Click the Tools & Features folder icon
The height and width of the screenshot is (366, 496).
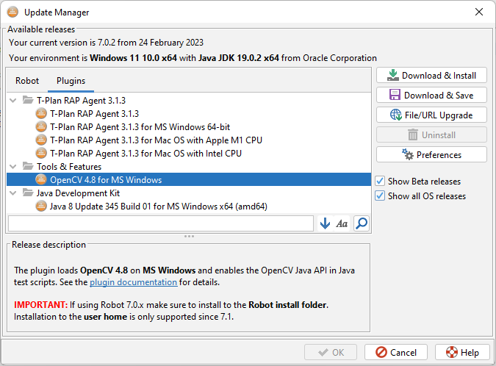click(28, 167)
